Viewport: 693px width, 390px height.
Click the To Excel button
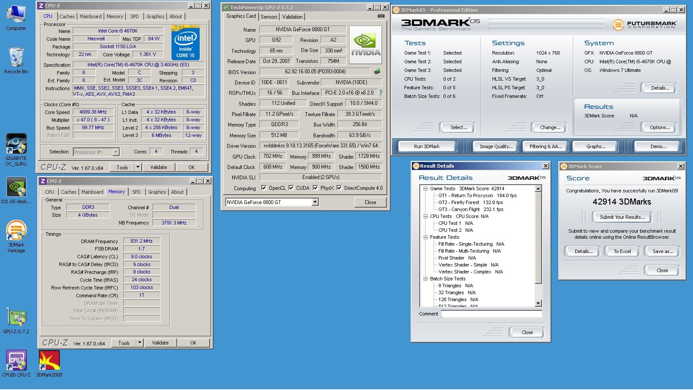click(x=622, y=251)
